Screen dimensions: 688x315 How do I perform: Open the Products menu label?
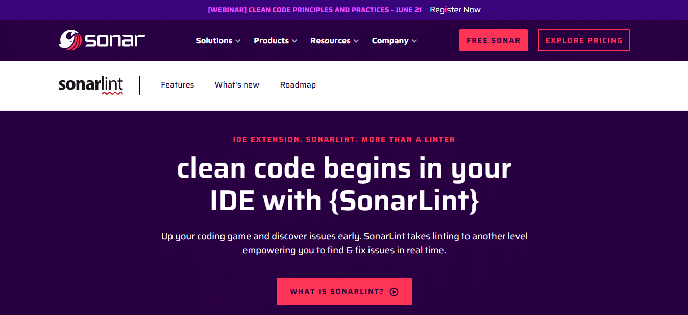coord(271,41)
